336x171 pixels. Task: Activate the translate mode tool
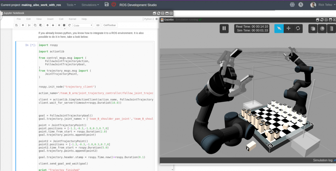coord(288,28)
